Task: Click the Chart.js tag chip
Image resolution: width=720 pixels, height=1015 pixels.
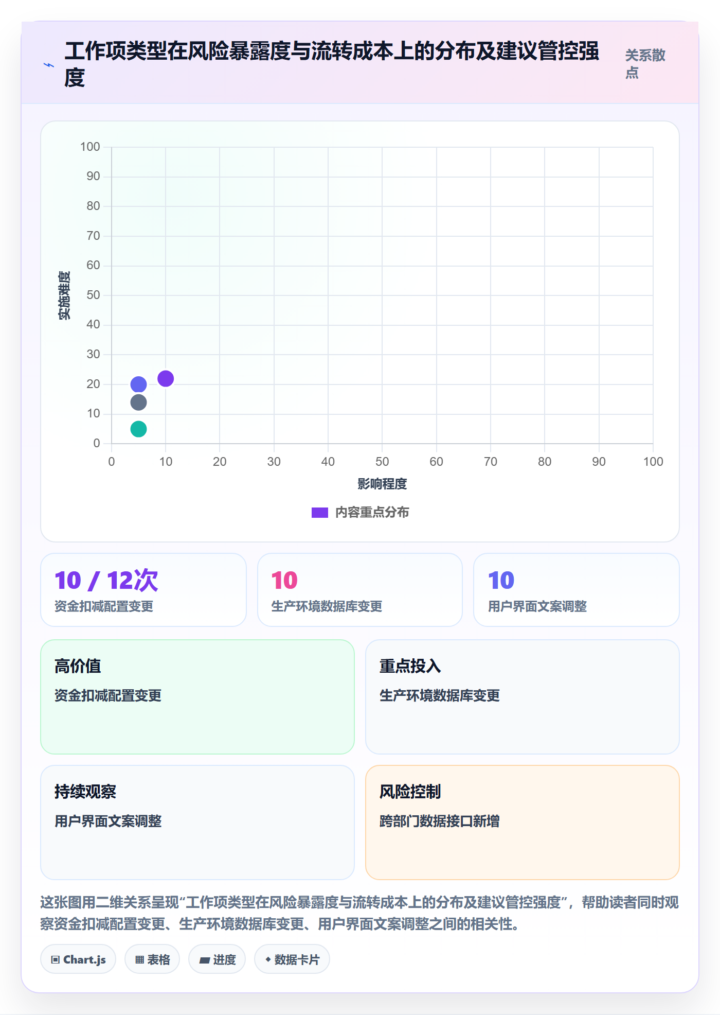Action: click(x=78, y=959)
